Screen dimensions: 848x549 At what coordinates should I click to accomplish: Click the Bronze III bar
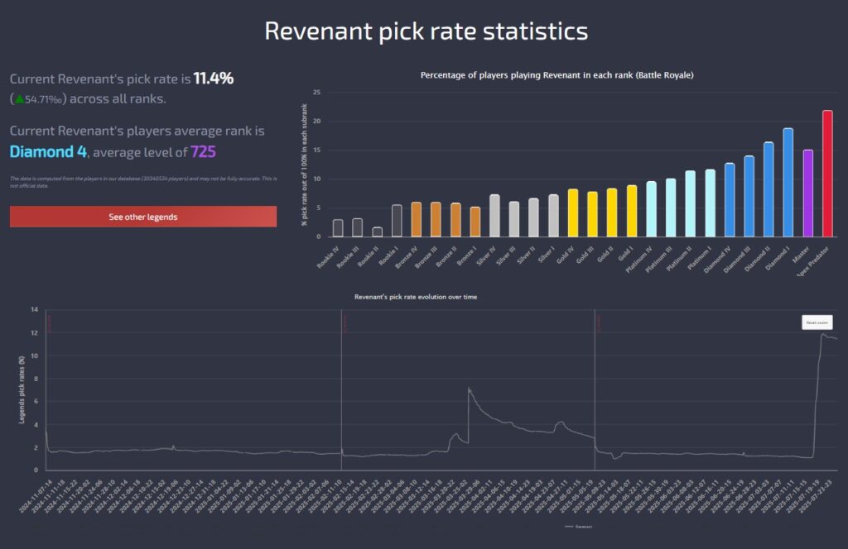coord(436,219)
